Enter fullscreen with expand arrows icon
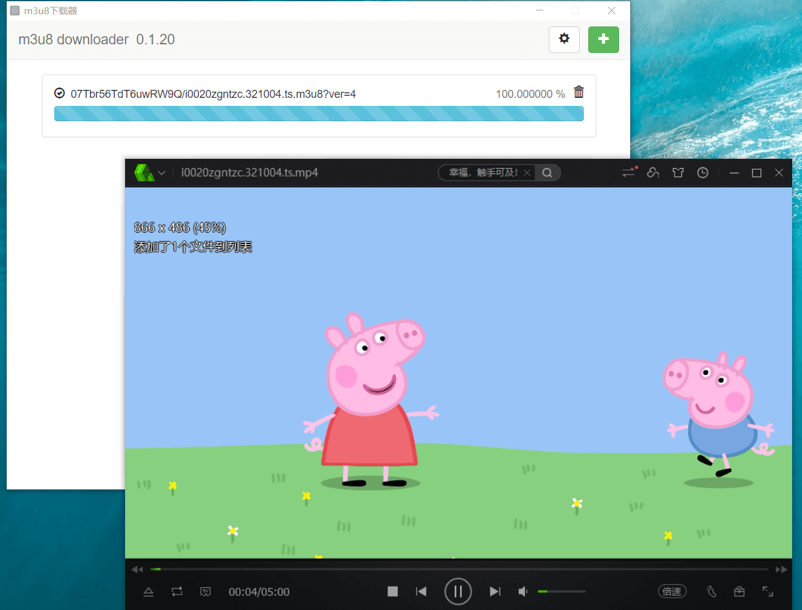The width and height of the screenshot is (802, 610). coord(768,592)
